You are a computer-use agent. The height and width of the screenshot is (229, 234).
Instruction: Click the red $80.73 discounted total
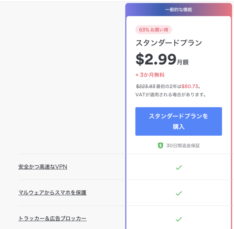click(190, 86)
